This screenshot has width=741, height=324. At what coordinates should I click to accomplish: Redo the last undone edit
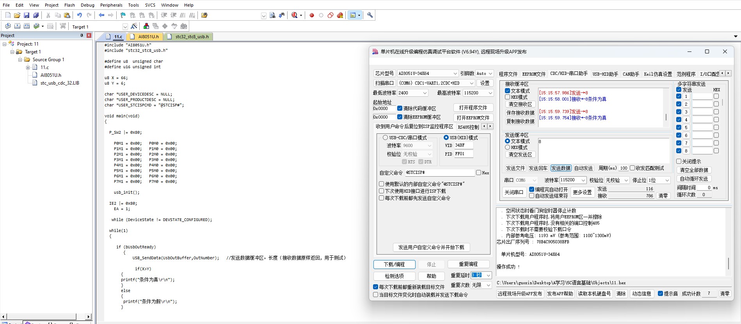point(89,15)
